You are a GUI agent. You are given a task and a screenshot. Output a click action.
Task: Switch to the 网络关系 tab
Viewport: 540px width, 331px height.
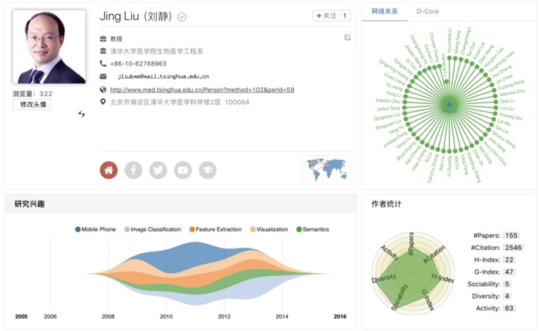pyautogui.click(x=384, y=12)
